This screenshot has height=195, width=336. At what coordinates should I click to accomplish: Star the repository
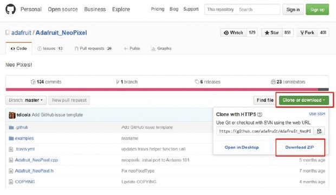pyautogui.click(x=272, y=32)
